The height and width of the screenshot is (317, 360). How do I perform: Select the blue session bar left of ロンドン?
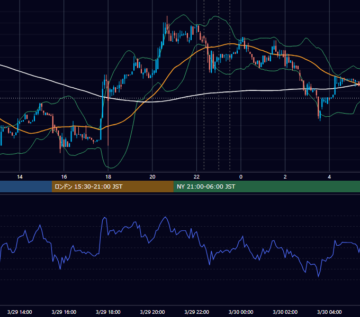[26, 187]
